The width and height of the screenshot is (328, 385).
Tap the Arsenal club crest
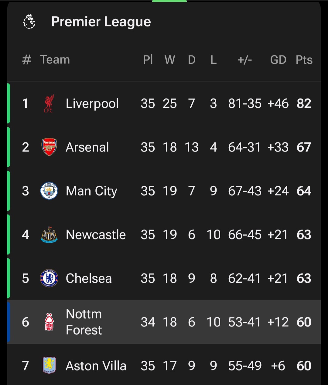pyautogui.click(x=49, y=147)
